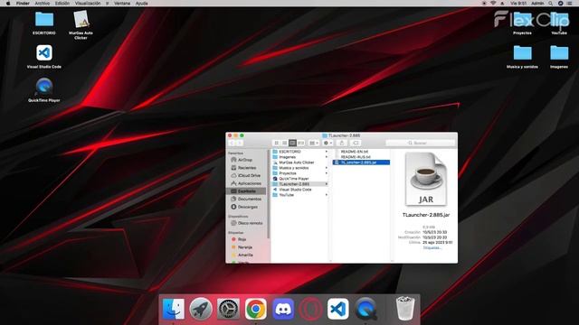This screenshot has height=325, width=579.
Task: Expand the TLauncher-2.885 folder arrow
Action: tap(326, 184)
